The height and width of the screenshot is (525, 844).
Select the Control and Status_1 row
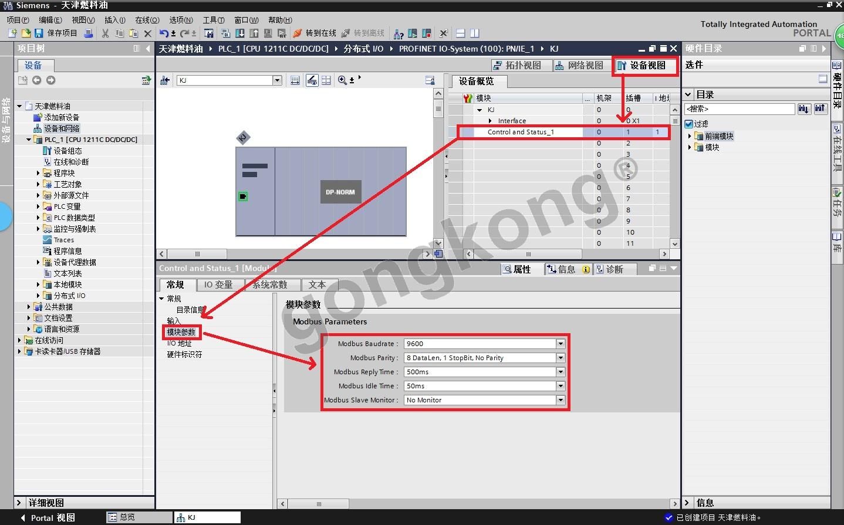tap(563, 132)
